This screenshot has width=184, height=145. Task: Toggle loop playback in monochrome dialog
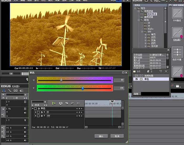click(60, 103)
